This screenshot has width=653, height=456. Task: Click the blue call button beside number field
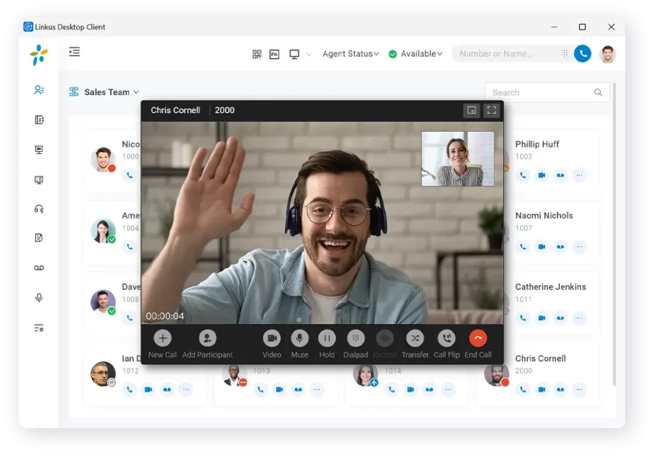582,54
